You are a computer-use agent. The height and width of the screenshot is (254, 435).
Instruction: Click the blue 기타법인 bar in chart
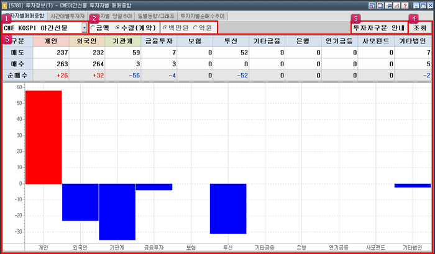coord(413,186)
